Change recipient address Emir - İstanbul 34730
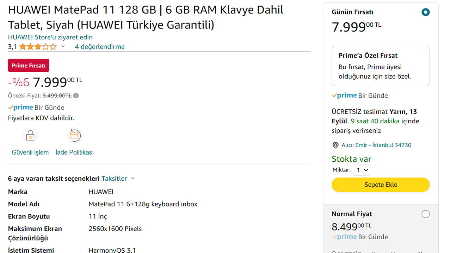 [x=376, y=145]
